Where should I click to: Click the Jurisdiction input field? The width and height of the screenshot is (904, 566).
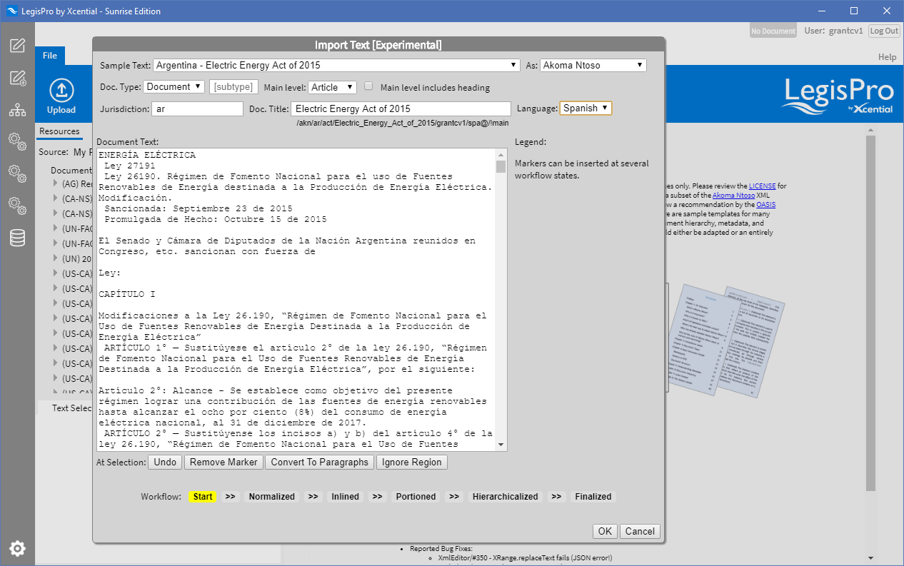tap(198, 108)
